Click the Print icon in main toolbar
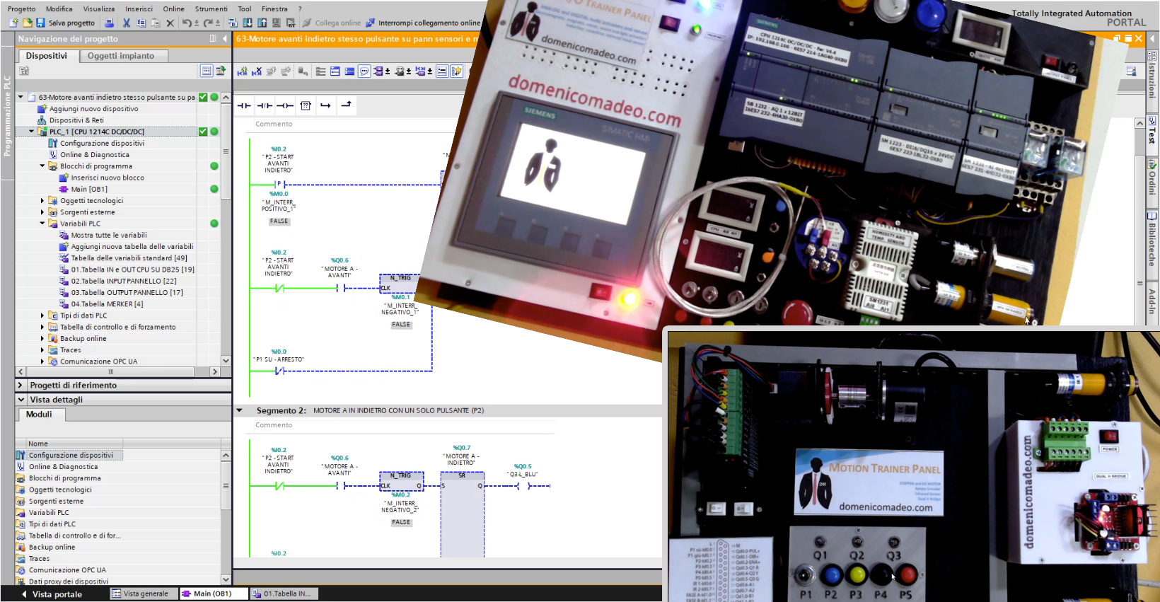The image size is (1160, 602). click(109, 23)
